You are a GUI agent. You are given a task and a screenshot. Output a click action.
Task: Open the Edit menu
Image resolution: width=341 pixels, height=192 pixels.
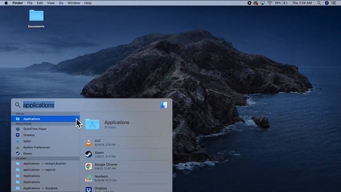click(39, 3)
